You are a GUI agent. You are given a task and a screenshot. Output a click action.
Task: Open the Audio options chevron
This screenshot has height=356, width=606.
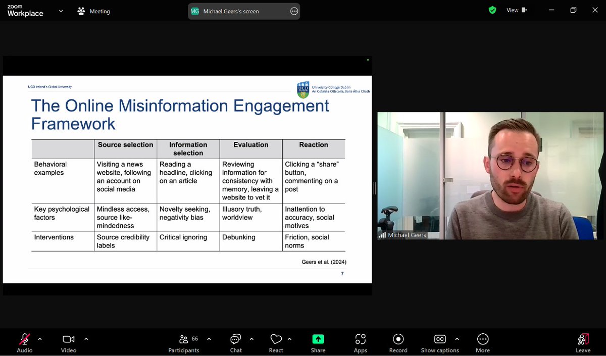coord(40,340)
